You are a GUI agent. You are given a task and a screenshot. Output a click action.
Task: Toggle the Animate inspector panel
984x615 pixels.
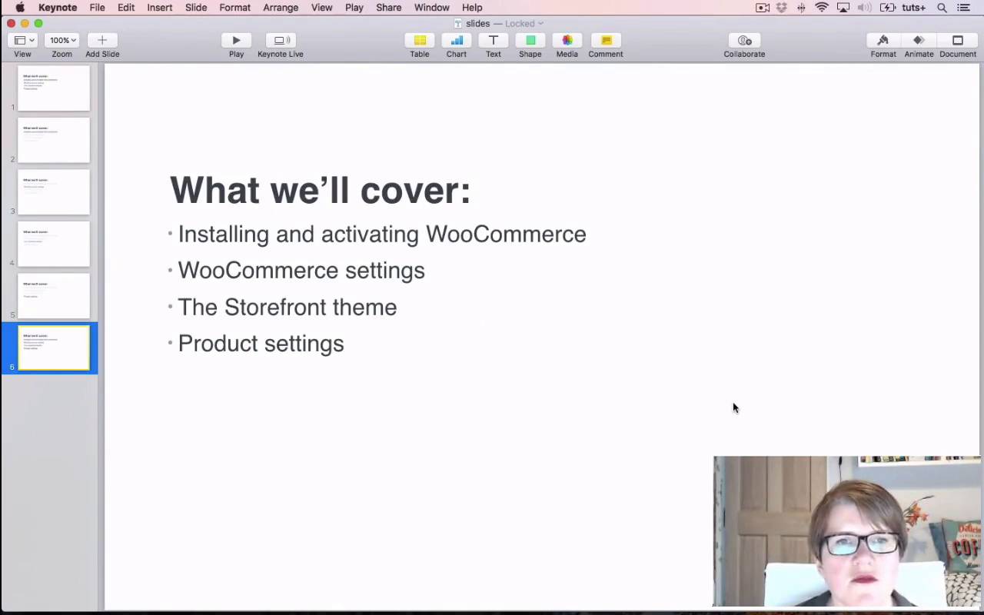919,40
